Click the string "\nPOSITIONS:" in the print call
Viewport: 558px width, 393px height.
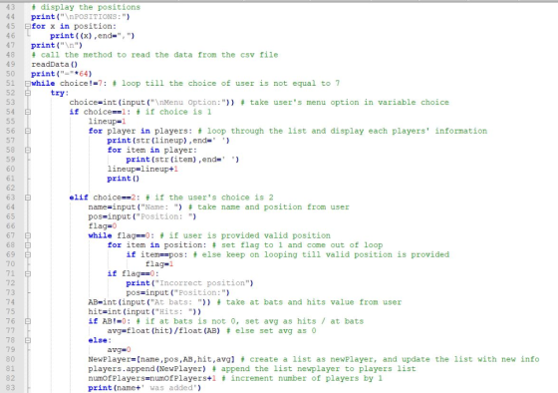pyautogui.click(x=93, y=17)
